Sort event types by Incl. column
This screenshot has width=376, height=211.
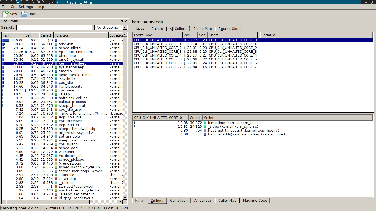click(x=190, y=35)
